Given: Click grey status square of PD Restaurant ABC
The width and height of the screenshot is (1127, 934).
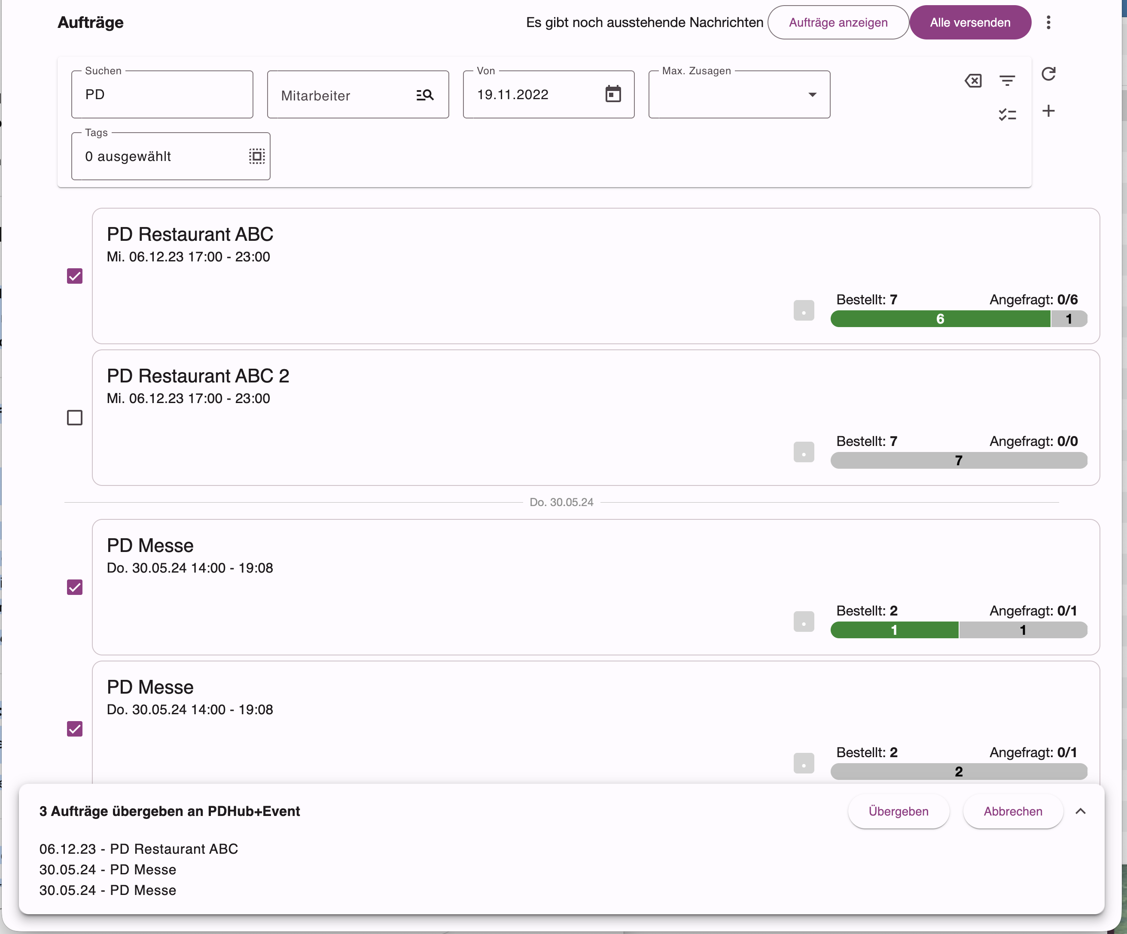Looking at the screenshot, I should click(804, 311).
